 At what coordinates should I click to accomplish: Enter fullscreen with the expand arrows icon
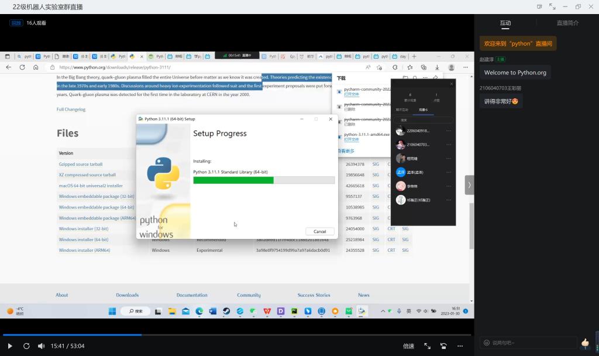(427, 346)
